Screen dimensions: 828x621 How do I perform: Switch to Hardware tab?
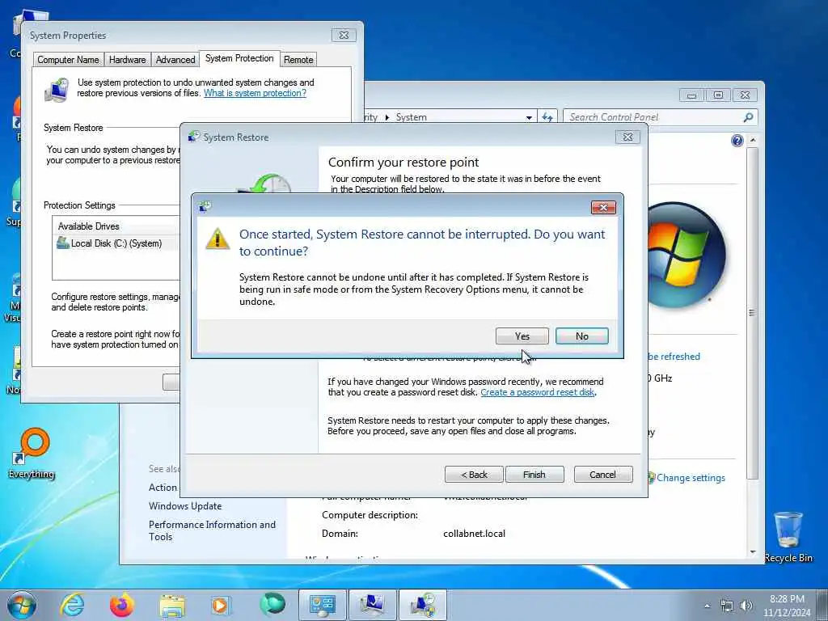127,60
